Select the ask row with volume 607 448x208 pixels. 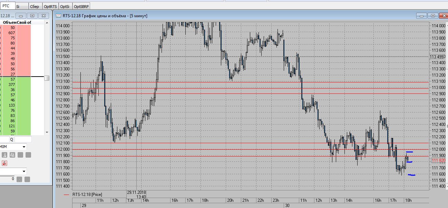click(16, 33)
